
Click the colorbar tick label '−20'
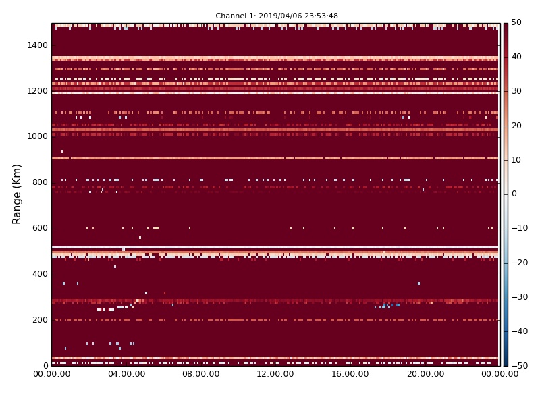(519, 263)
